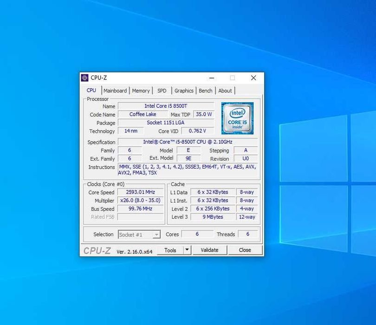Screen dimensions: 376x325
Task: Click the version text Ver. 2.16.0.x64
Action: tap(134, 252)
